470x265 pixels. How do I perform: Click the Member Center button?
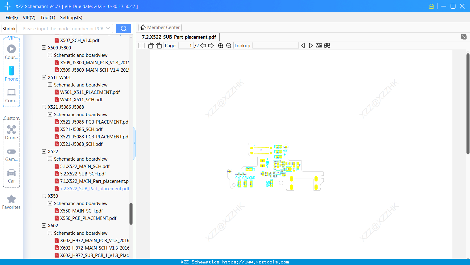click(160, 27)
